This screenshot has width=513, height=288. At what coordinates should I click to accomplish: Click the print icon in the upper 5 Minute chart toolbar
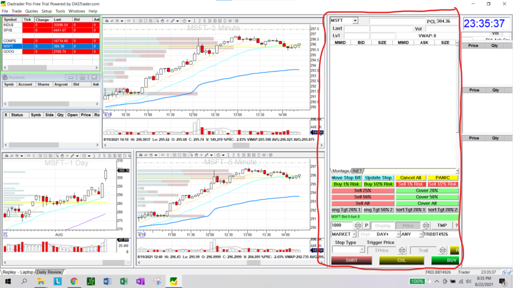click(x=107, y=21)
